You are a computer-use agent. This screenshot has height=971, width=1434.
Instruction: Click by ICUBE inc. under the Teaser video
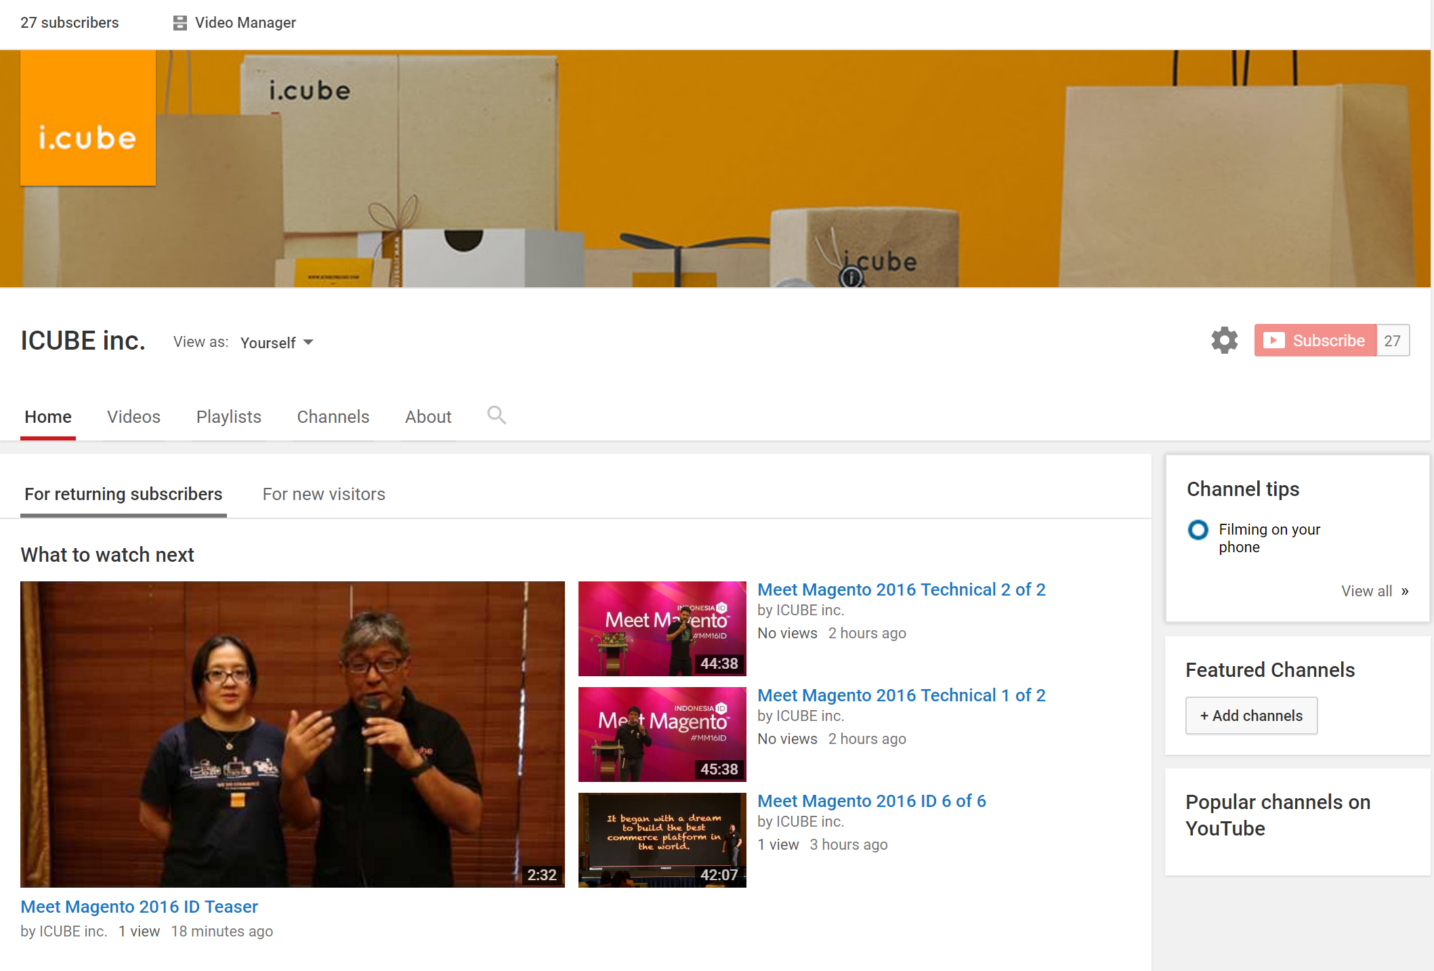coord(64,932)
